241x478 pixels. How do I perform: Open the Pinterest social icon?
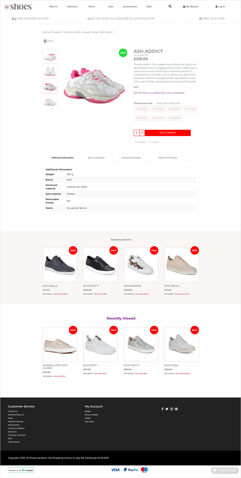click(x=176, y=409)
